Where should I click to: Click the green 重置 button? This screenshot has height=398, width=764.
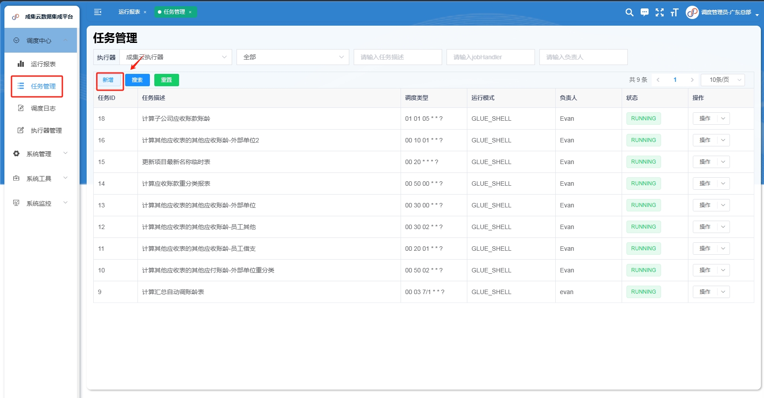(x=166, y=80)
